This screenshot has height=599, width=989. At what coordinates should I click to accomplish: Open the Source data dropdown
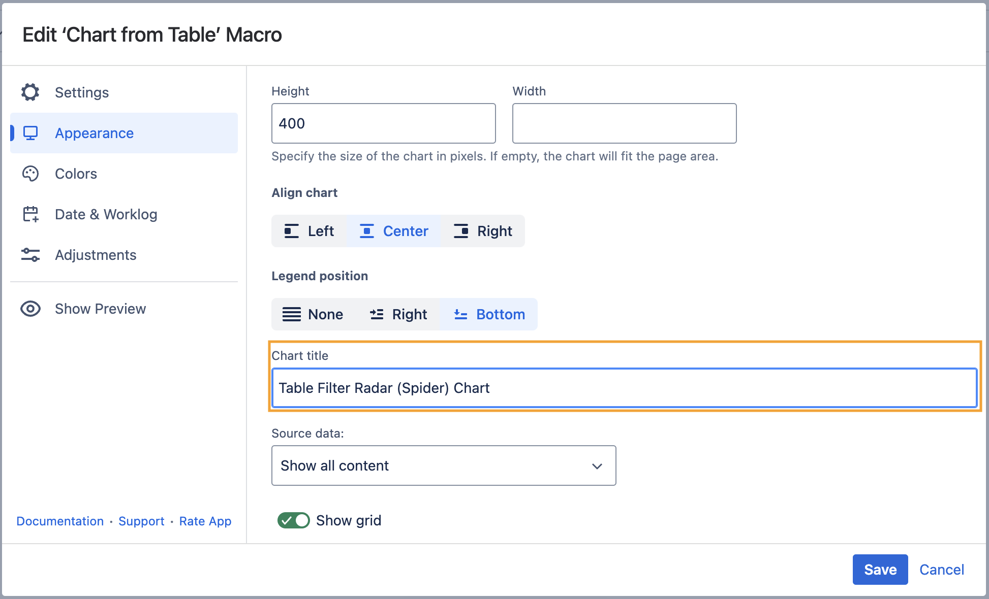click(x=443, y=465)
